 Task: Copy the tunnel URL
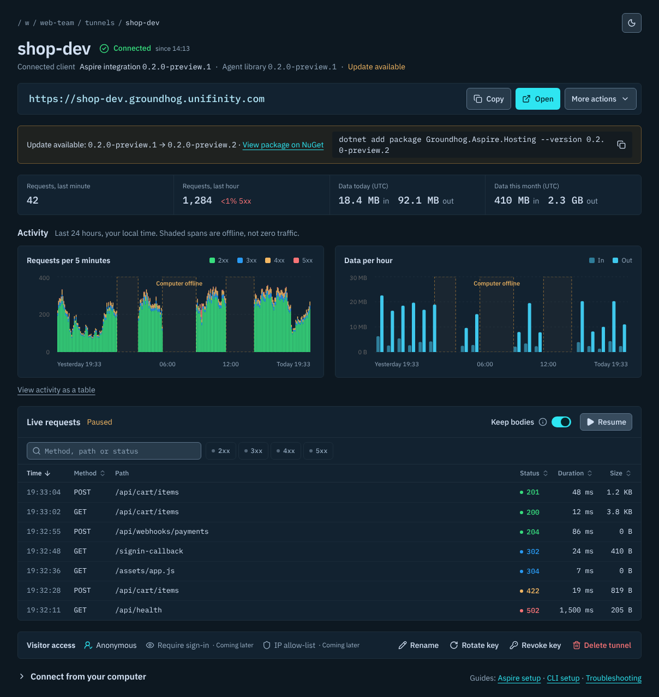[x=489, y=99]
